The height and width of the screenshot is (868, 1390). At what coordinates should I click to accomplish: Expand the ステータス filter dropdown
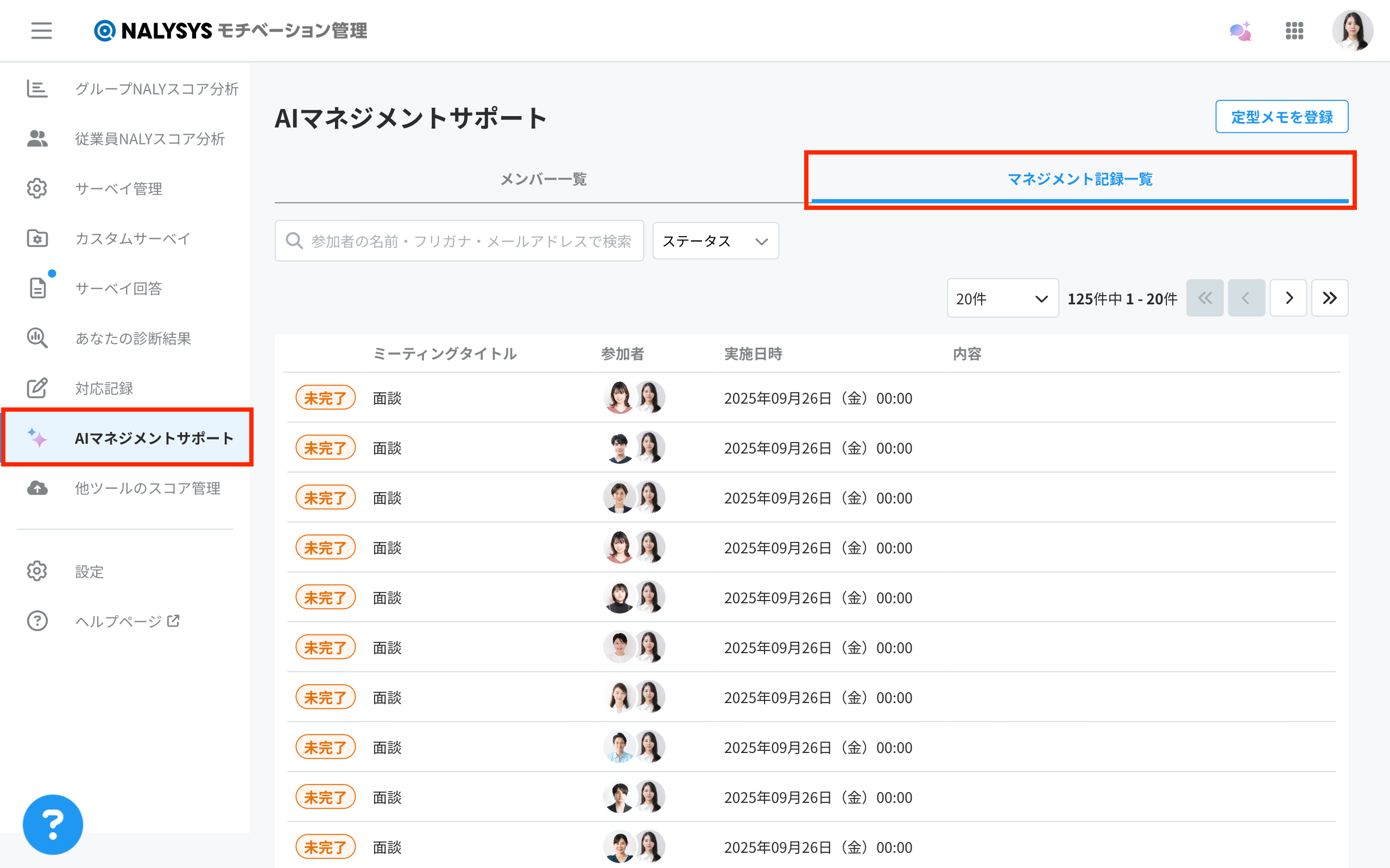[715, 241]
